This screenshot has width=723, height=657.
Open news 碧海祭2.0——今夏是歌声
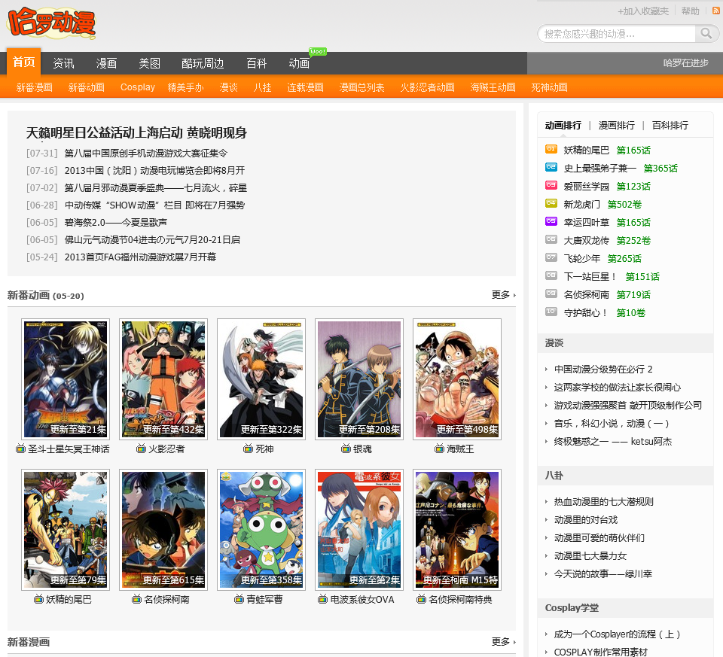coord(116,223)
